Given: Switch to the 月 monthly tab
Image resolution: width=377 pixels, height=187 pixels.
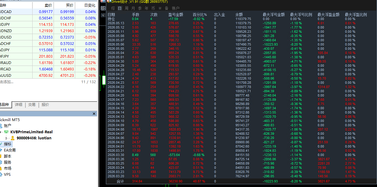Looking at the screenshot, I should [133, 8].
